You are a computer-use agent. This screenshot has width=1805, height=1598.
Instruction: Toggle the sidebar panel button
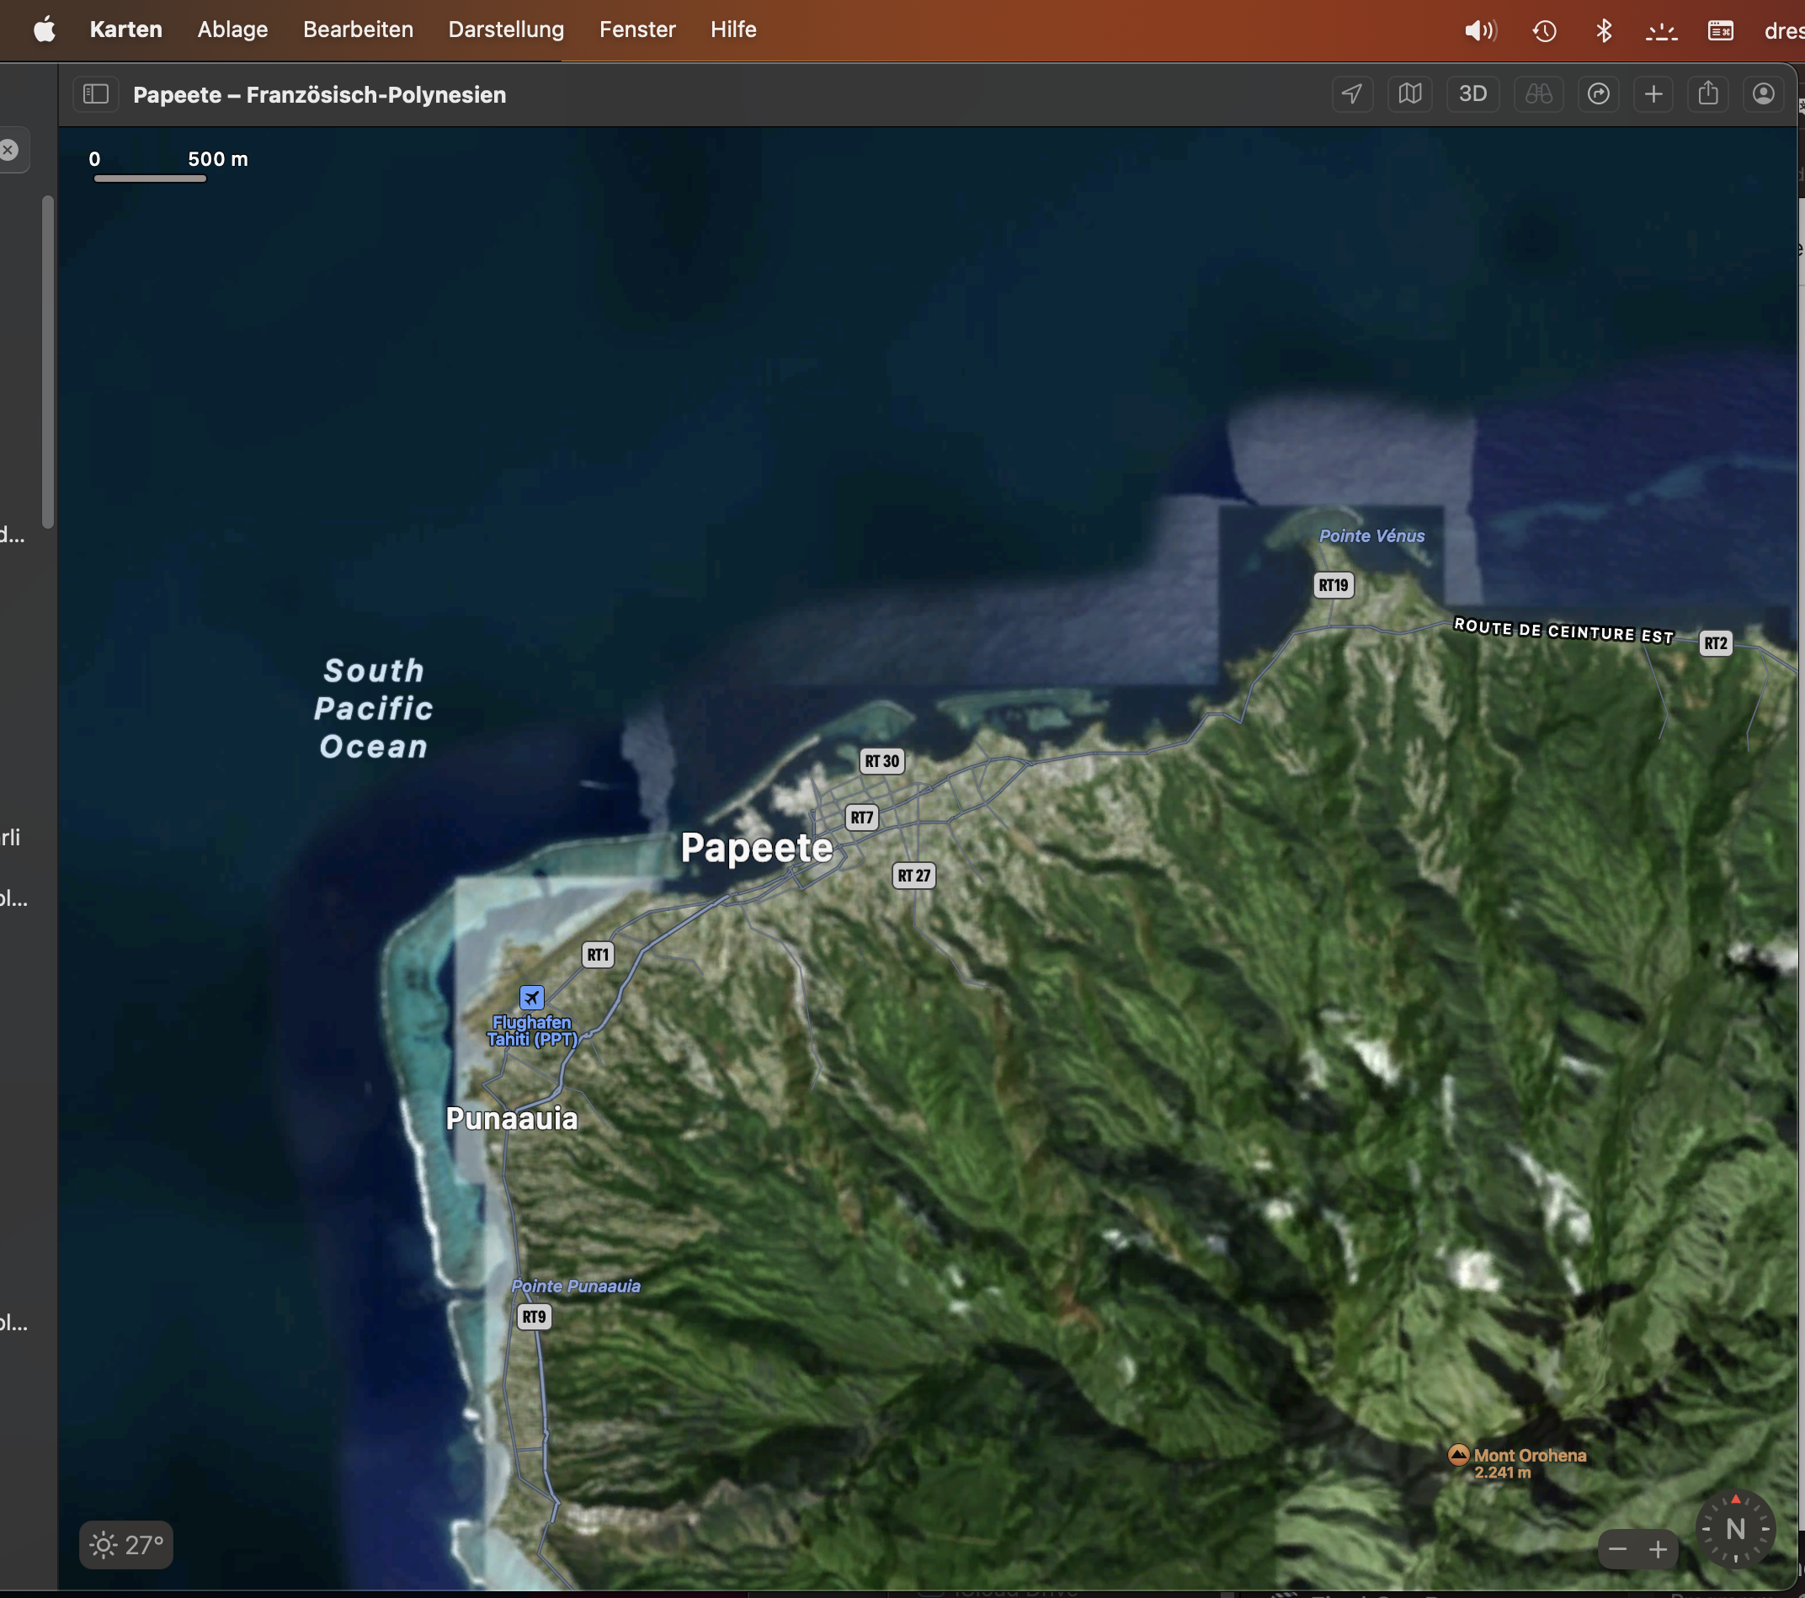(95, 93)
